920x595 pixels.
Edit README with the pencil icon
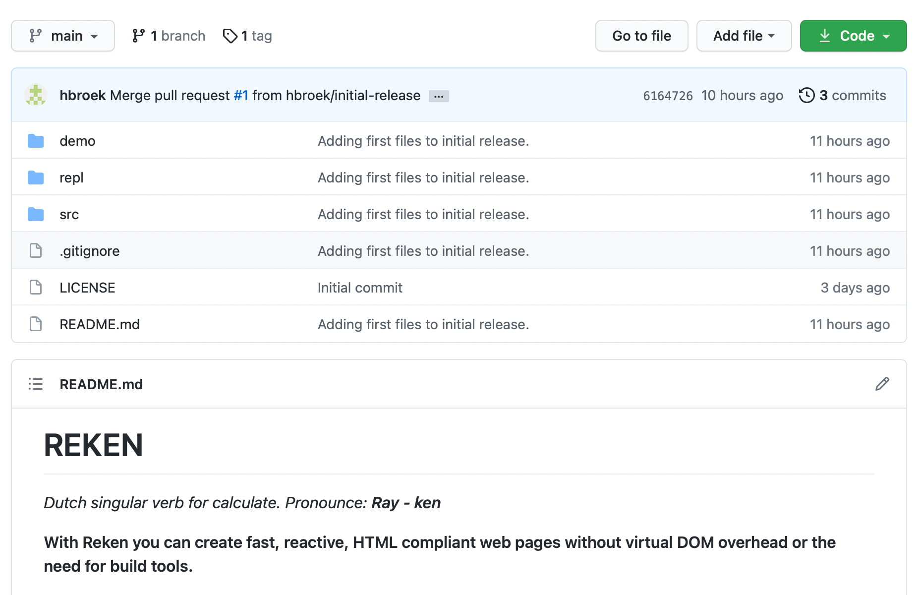(x=882, y=384)
